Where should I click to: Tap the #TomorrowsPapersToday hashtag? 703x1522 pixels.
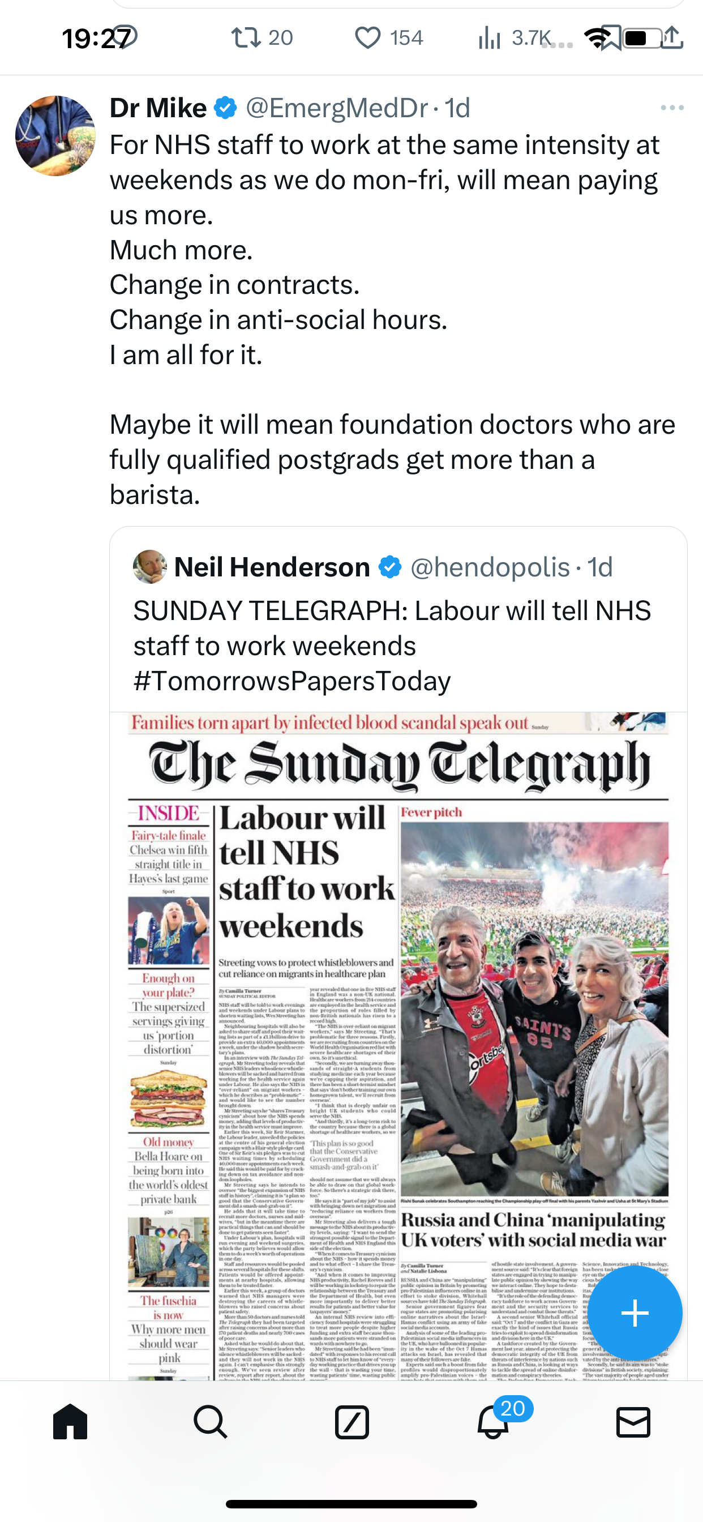tap(292, 681)
